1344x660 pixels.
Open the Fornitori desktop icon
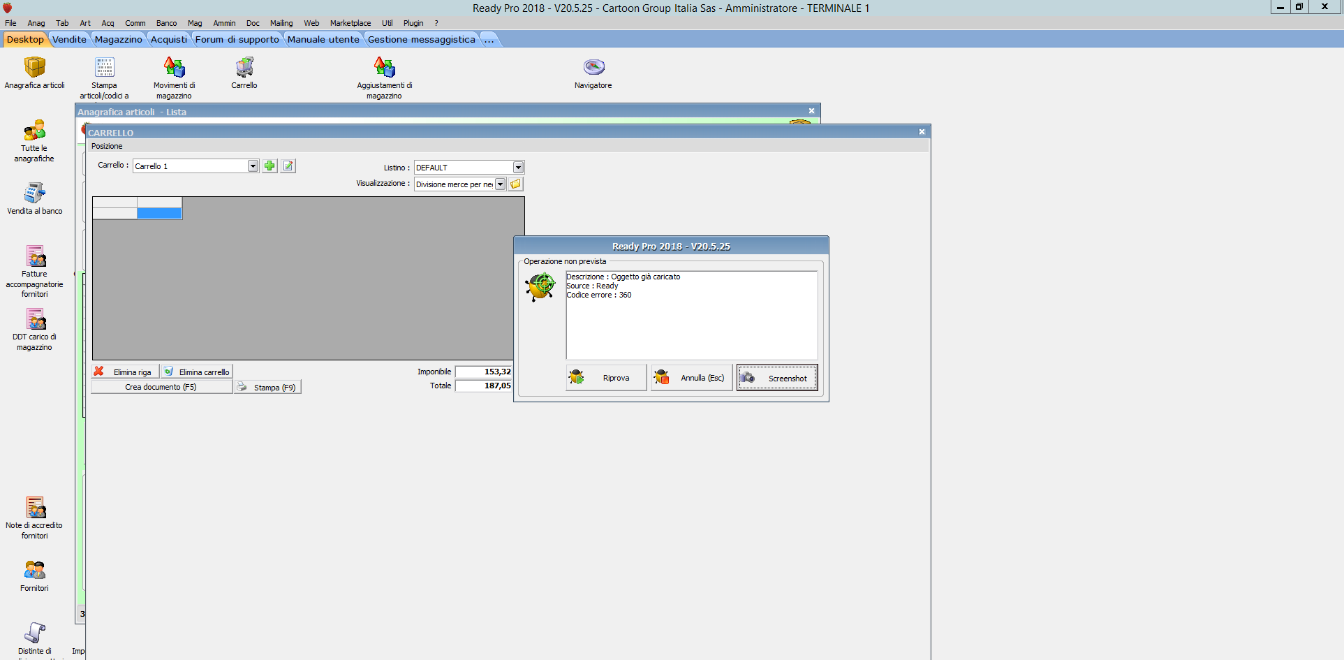pyautogui.click(x=35, y=575)
